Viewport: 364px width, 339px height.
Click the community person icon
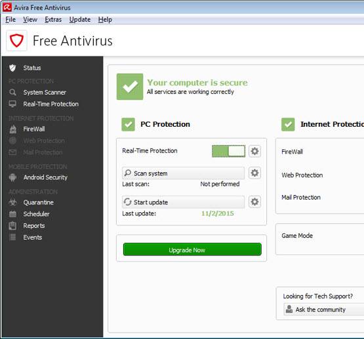(289, 309)
